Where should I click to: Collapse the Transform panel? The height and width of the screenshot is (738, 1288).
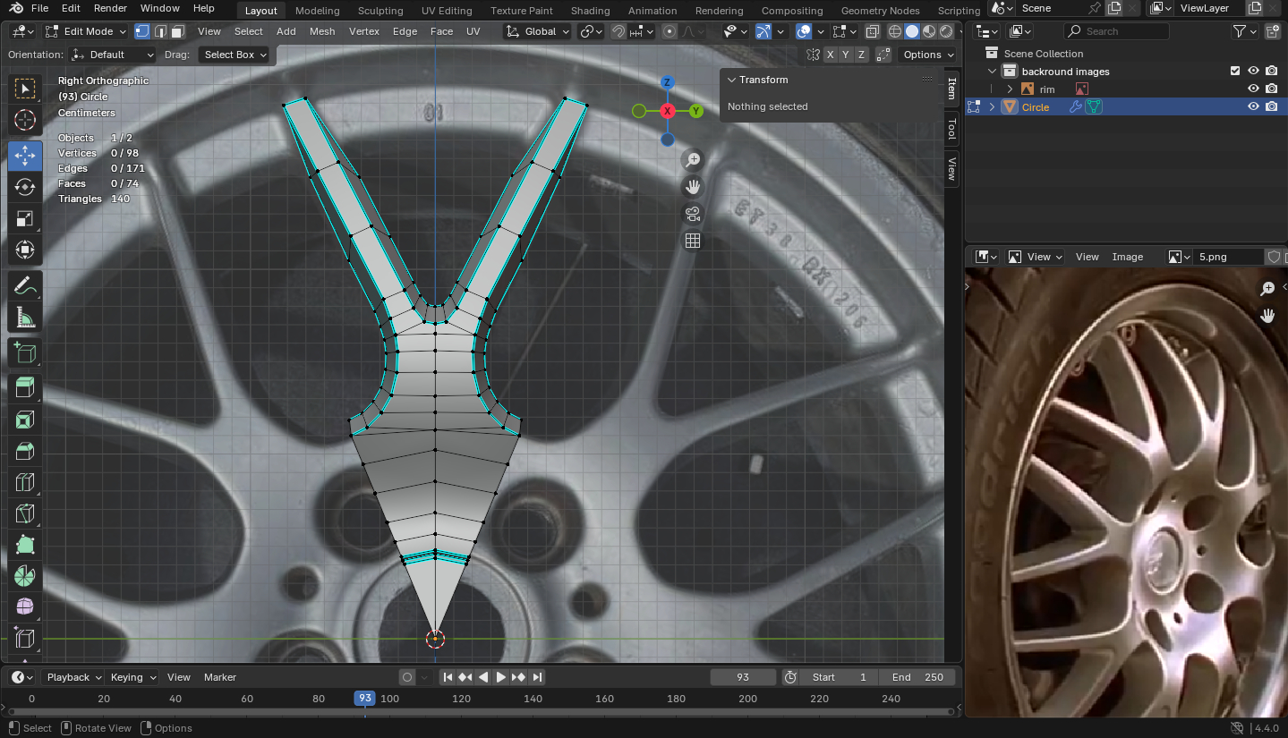731,80
